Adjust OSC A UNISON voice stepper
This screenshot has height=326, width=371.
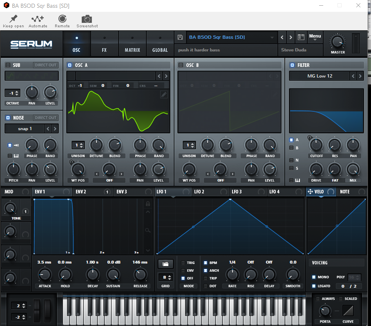(78, 145)
